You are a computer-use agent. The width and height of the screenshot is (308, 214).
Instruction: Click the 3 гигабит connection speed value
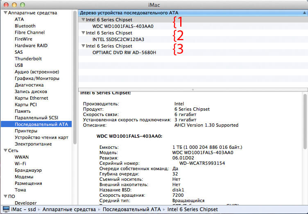(x=185, y=120)
